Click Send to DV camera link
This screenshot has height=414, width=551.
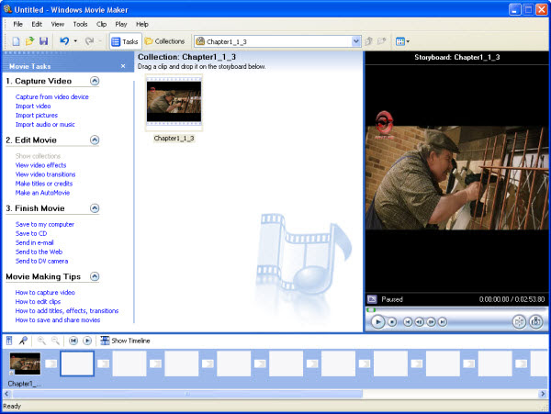point(41,261)
